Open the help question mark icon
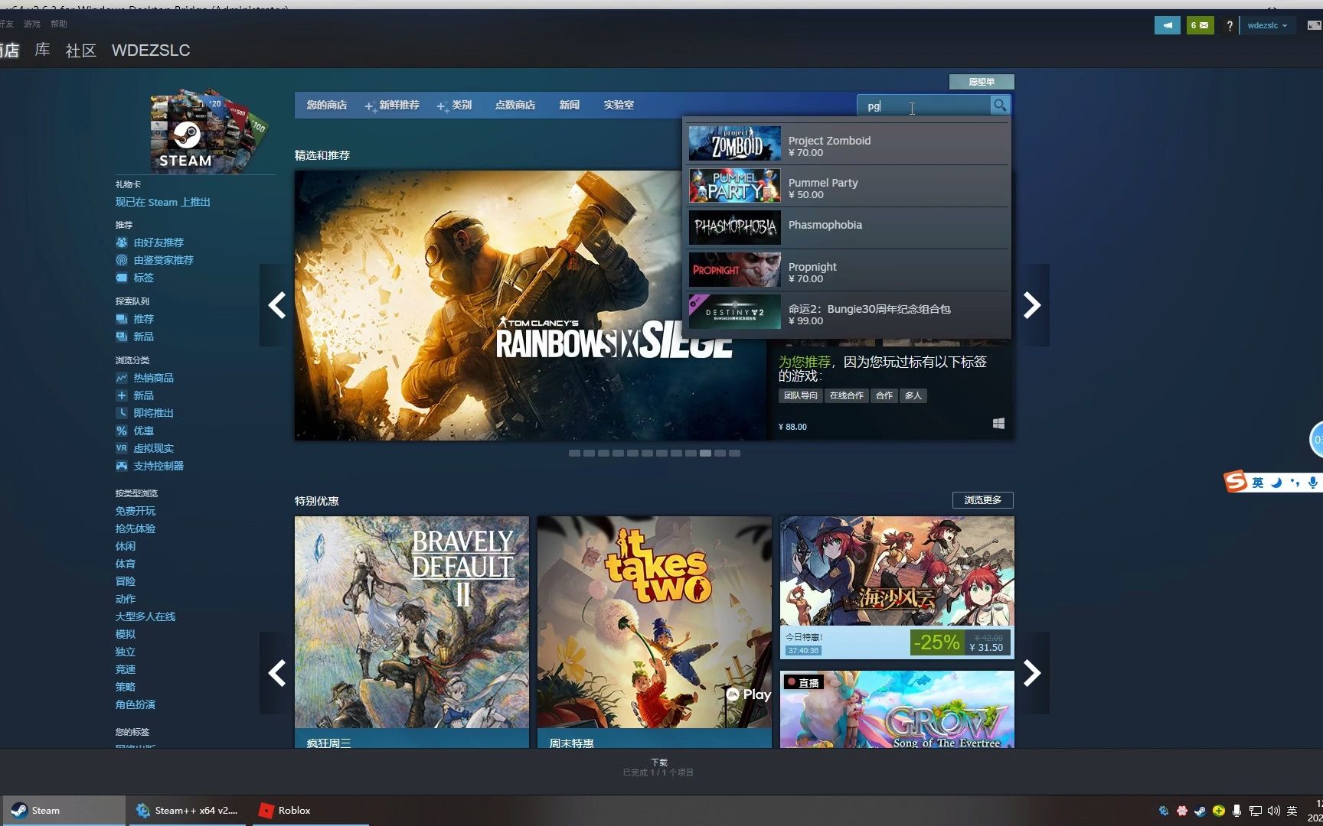Screen dimensions: 1323x826 click(1230, 25)
